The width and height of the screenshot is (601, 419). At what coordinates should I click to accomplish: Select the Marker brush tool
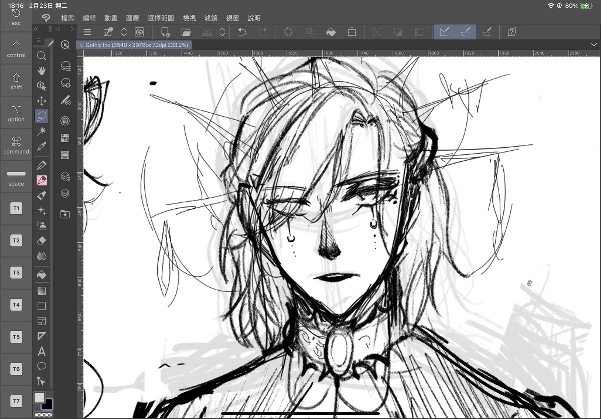[x=42, y=195]
